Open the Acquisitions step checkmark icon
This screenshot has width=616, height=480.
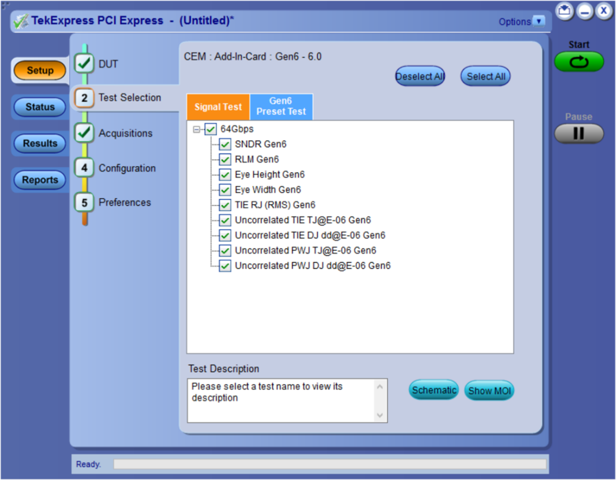[84, 133]
